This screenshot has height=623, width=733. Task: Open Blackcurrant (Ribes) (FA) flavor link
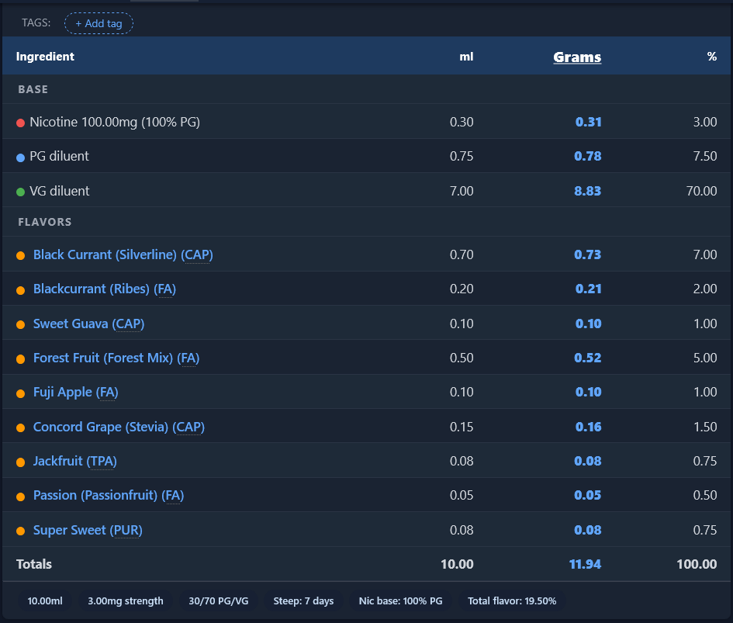click(x=105, y=289)
